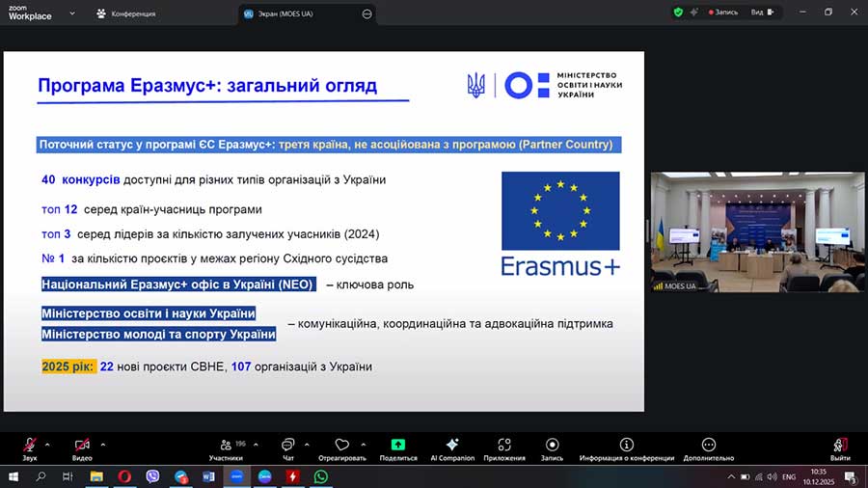This screenshot has width=868, height=488.
Task: Unmute the microphone with the Звук button
Action: [29, 448]
